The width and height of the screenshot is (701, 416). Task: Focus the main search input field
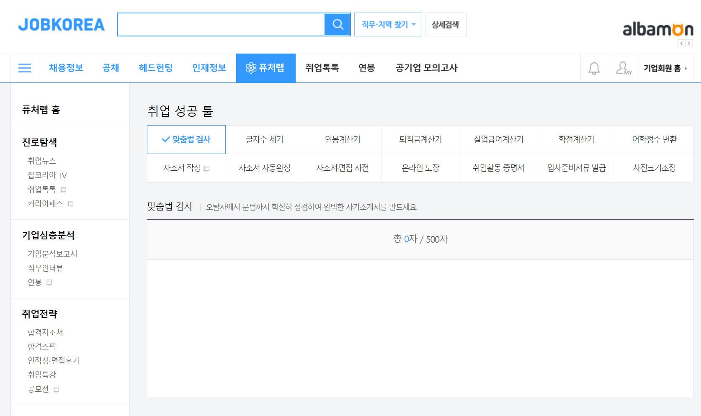point(221,25)
